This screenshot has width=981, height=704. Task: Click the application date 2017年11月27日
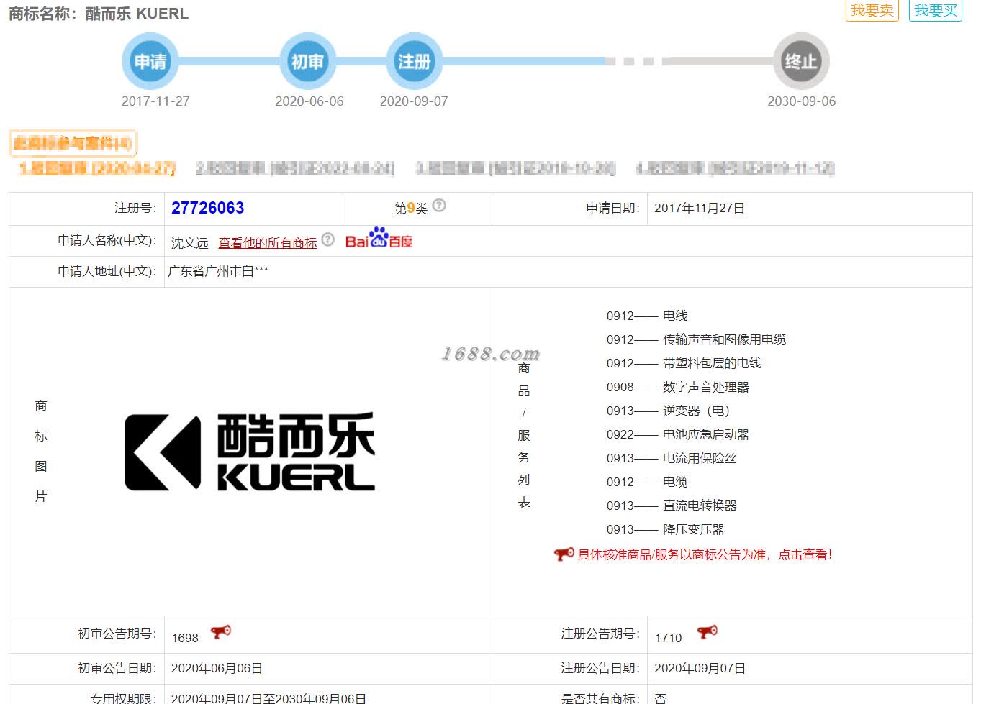pos(700,208)
